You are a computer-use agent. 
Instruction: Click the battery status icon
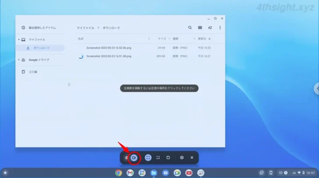tap(304, 173)
